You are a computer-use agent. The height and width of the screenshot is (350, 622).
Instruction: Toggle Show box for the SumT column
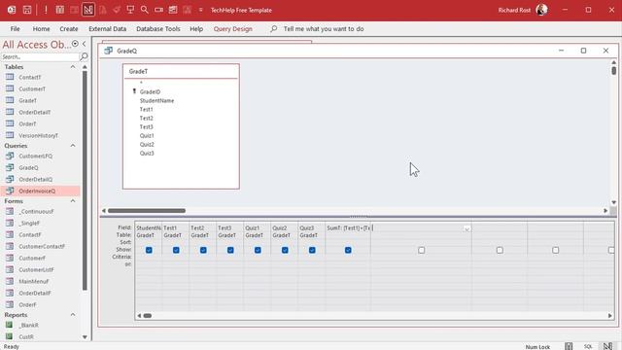(x=348, y=250)
